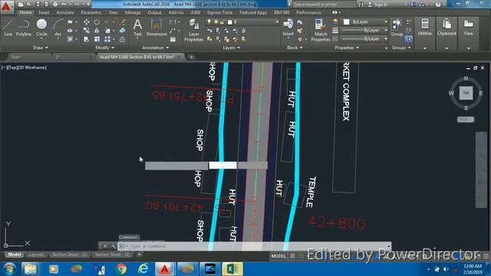Open the Insert ribbon tab
The width and height of the screenshot is (491, 276).
point(44,12)
